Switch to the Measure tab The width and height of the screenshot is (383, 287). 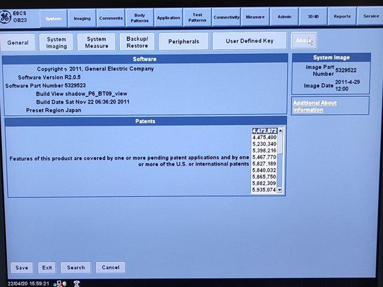tap(255, 17)
